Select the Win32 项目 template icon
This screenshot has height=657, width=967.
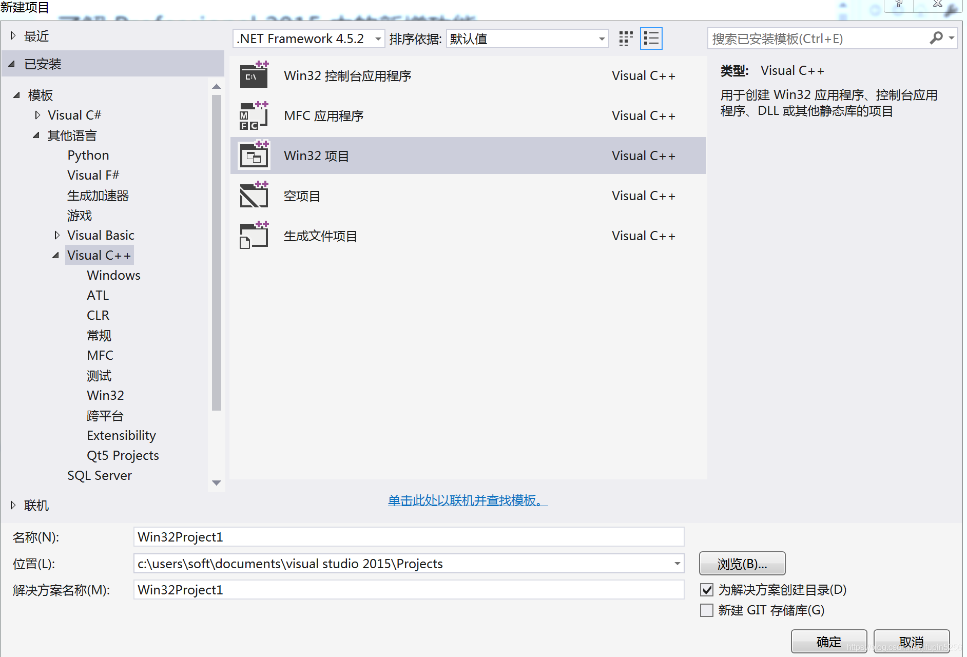coord(254,155)
